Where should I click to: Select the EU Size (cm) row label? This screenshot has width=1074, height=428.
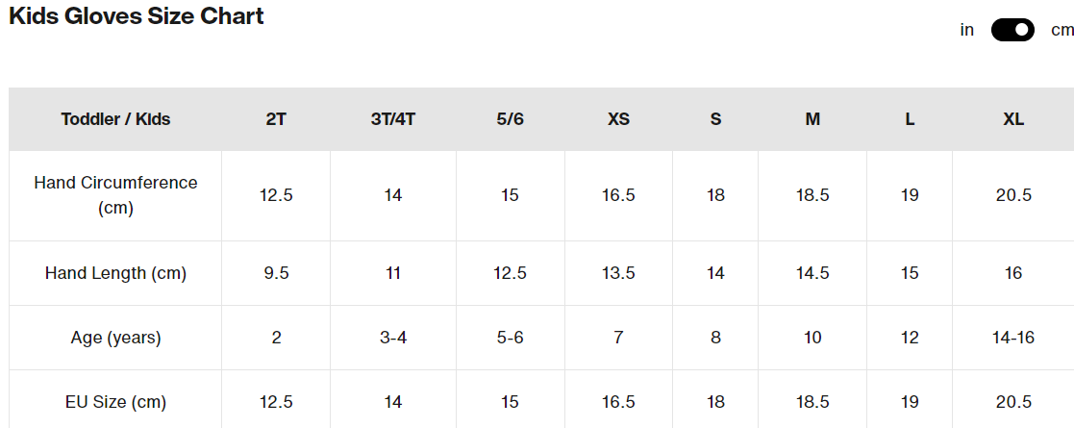[115, 402]
